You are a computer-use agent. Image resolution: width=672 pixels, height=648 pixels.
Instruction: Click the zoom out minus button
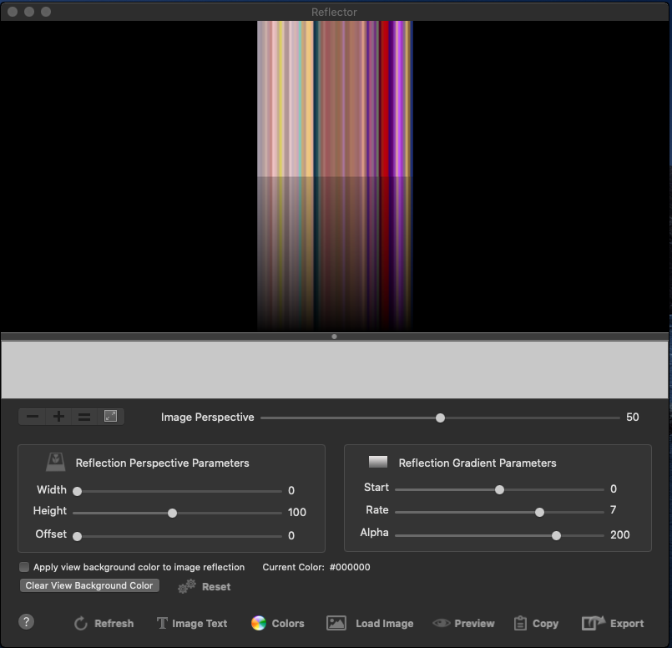pos(33,417)
